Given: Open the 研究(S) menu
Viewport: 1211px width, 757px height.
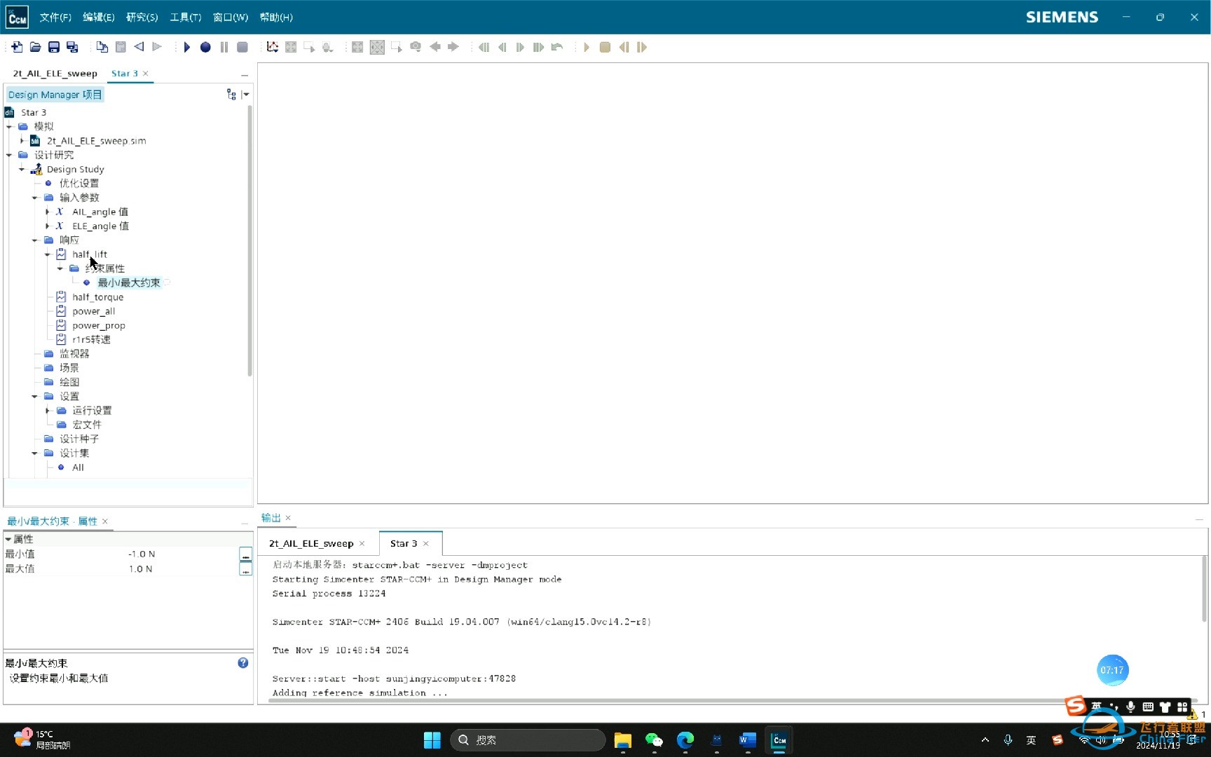Looking at the screenshot, I should pyautogui.click(x=142, y=17).
